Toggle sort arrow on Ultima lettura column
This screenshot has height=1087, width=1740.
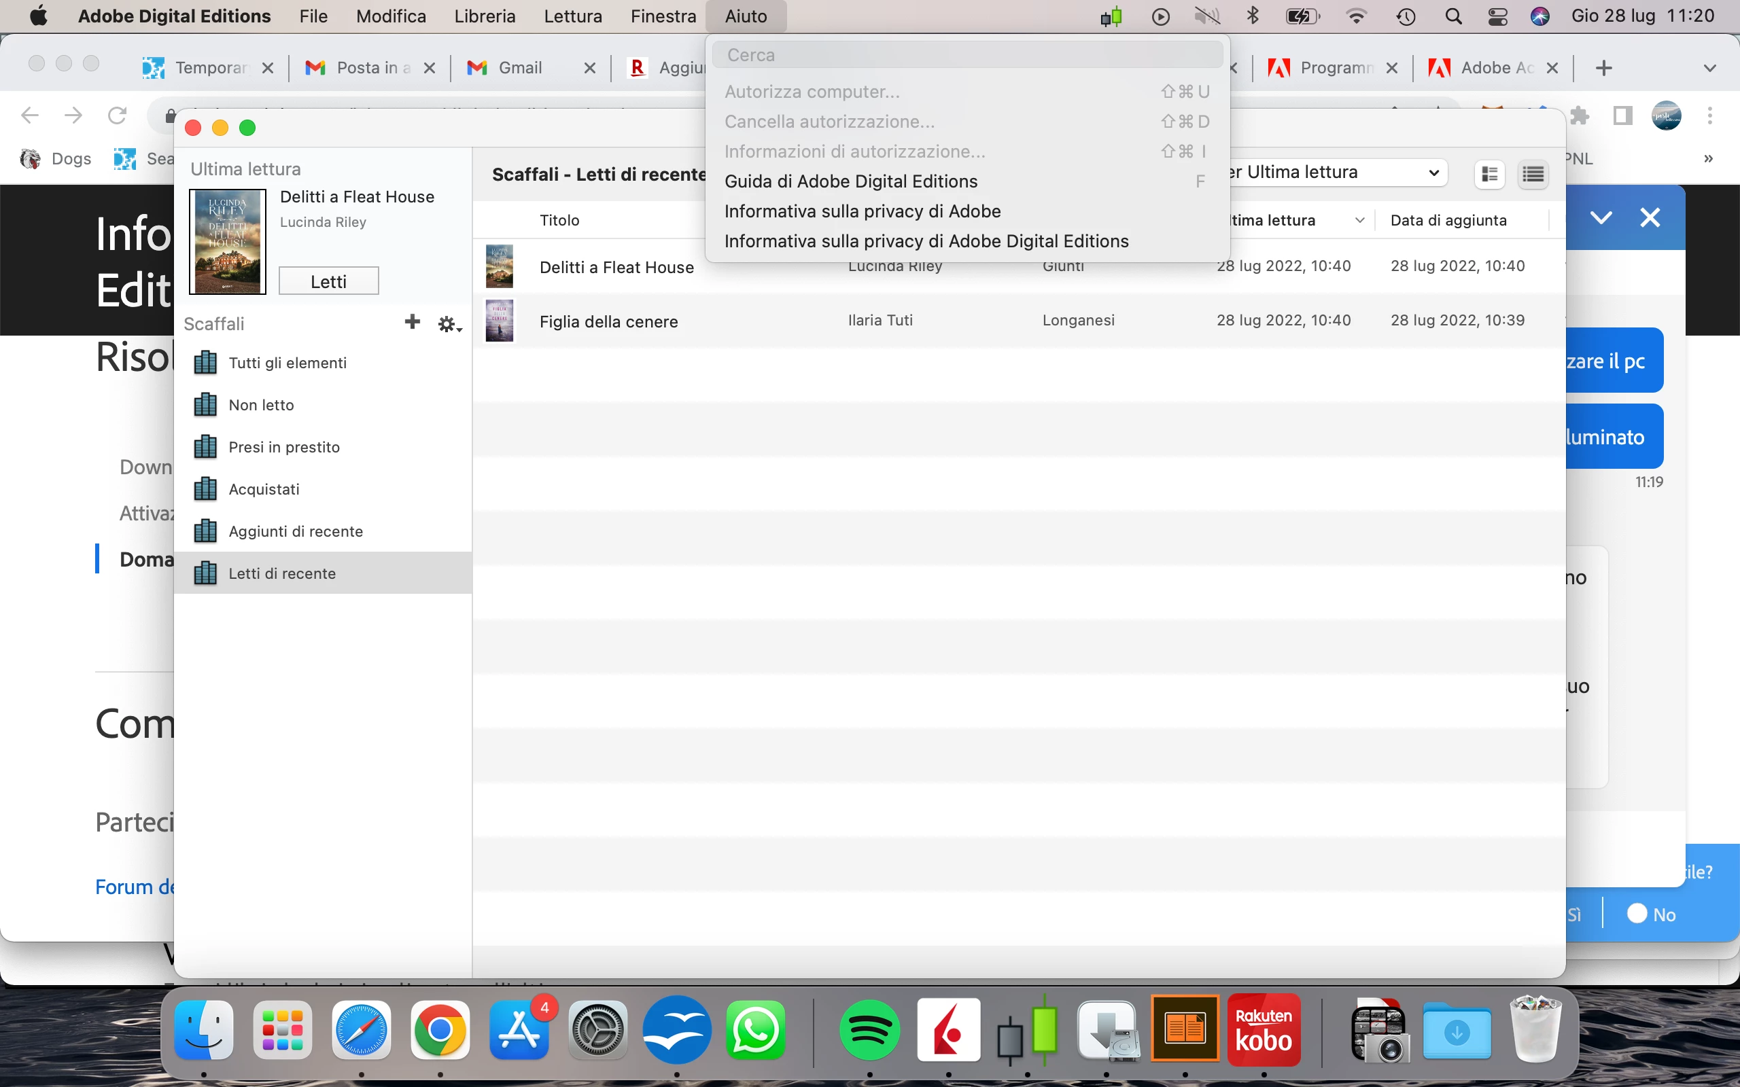1359,221
